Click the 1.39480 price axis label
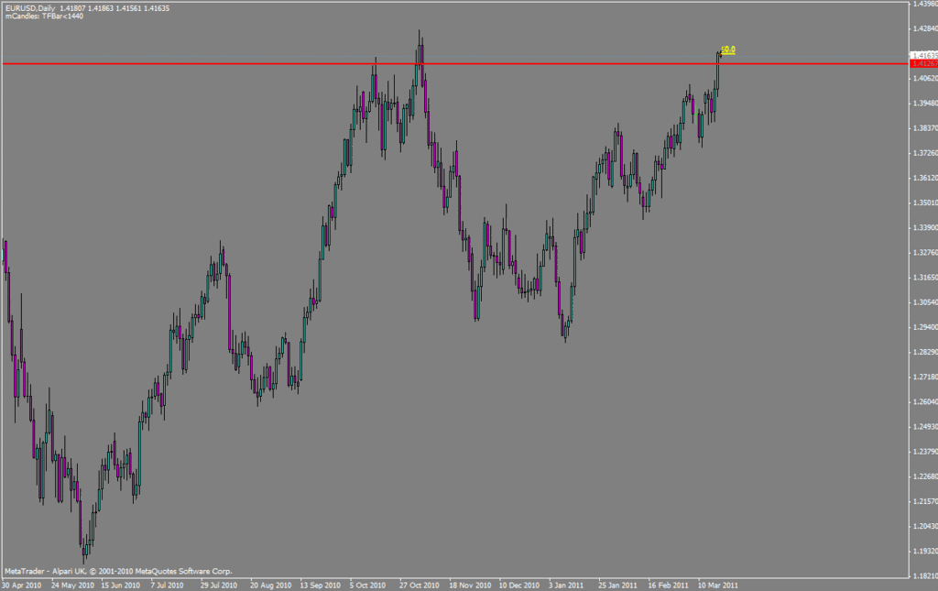The image size is (938, 591). point(925,104)
